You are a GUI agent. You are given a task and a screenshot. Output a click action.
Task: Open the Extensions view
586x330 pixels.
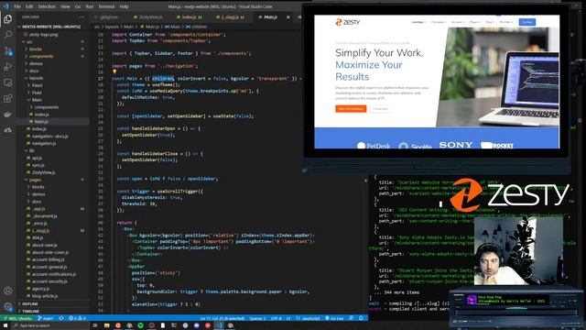7,98
